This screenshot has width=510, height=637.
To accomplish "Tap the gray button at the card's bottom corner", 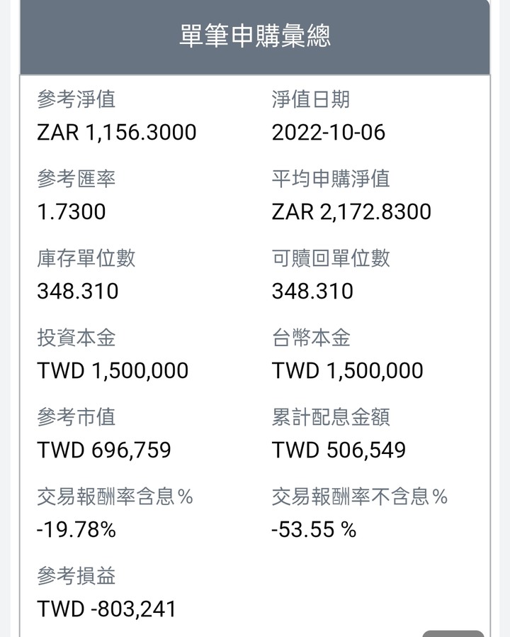I will 453,633.
